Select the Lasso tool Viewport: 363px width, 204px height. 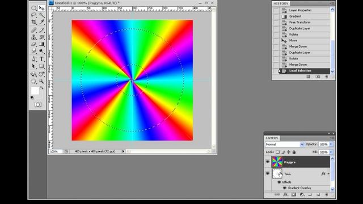34,15
